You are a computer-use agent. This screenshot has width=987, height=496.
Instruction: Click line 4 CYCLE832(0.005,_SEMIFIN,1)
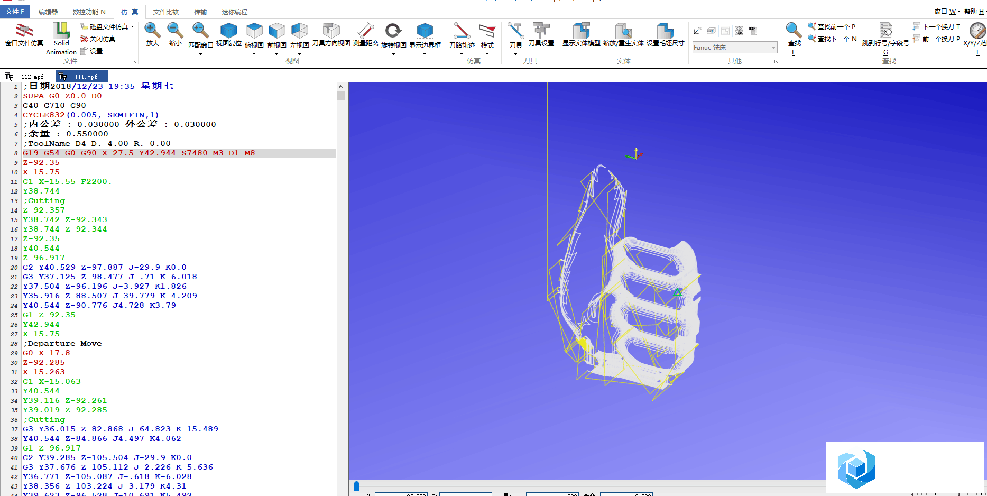pyautogui.click(x=90, y=115)
